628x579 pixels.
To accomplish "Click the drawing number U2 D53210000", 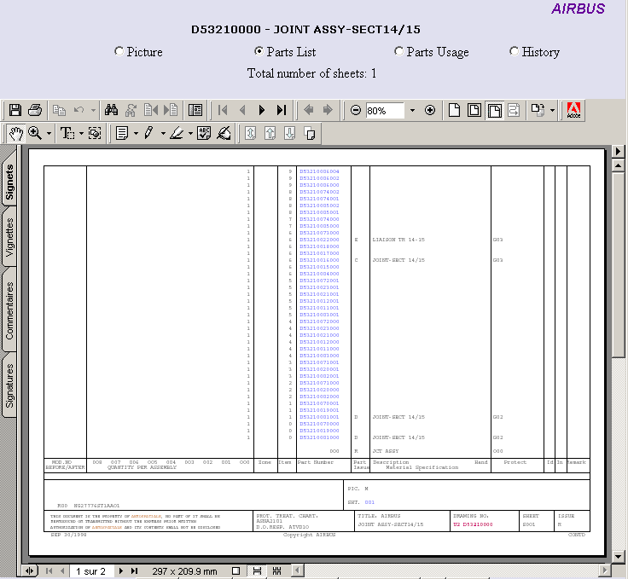I will [473, 524].
